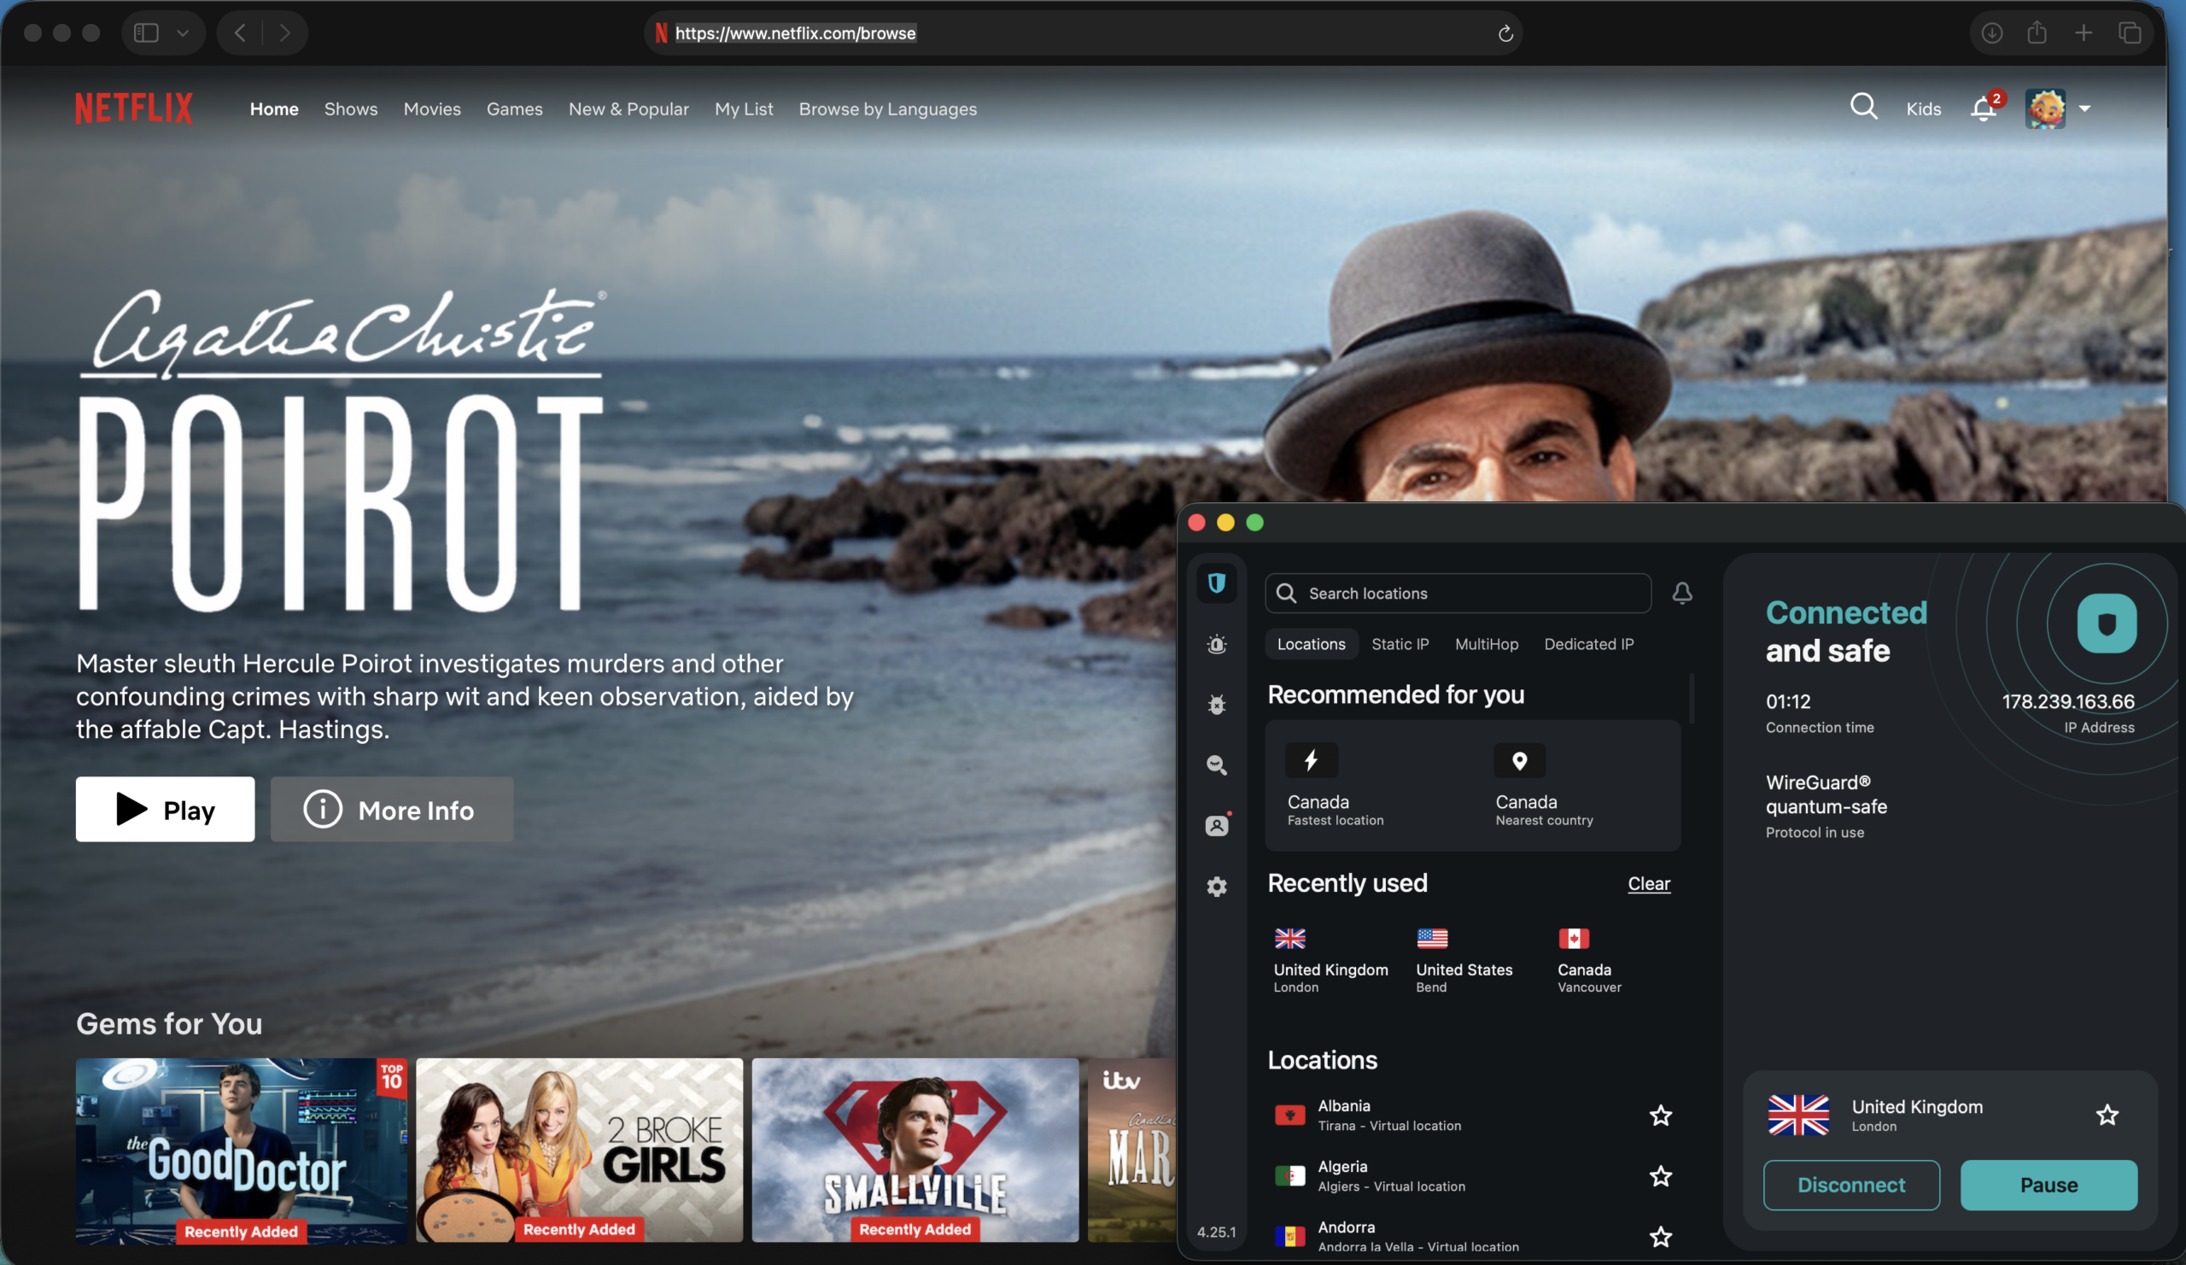The height and width of the screenshot is (1265, 2186).
Task: Open Netflix Kids link
Action: [x=1923, y=109]
